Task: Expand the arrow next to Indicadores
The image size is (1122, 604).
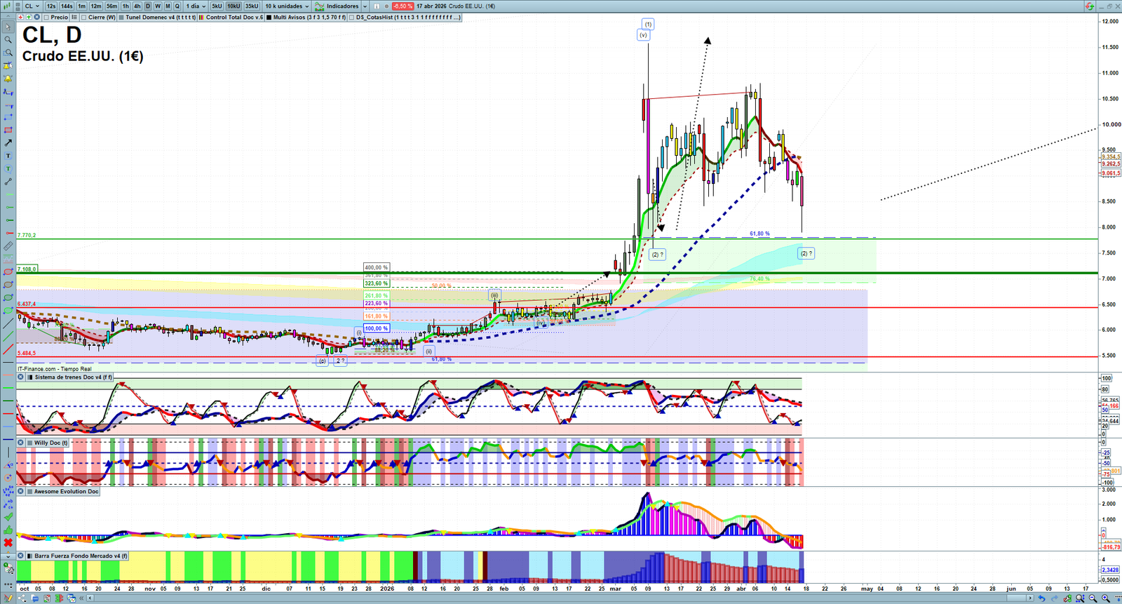Action: point(365,6)
